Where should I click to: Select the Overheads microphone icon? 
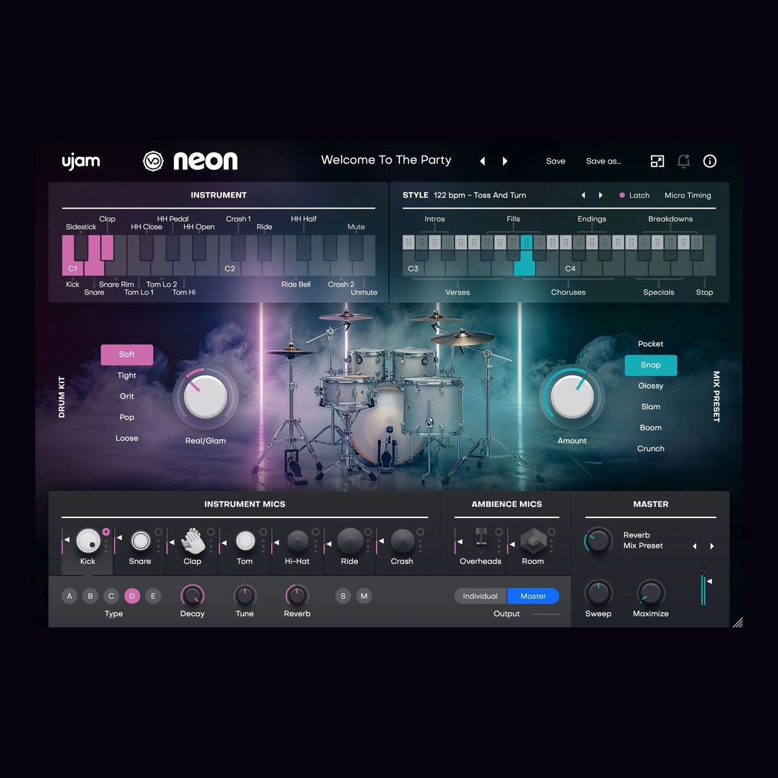click(480, 540)
